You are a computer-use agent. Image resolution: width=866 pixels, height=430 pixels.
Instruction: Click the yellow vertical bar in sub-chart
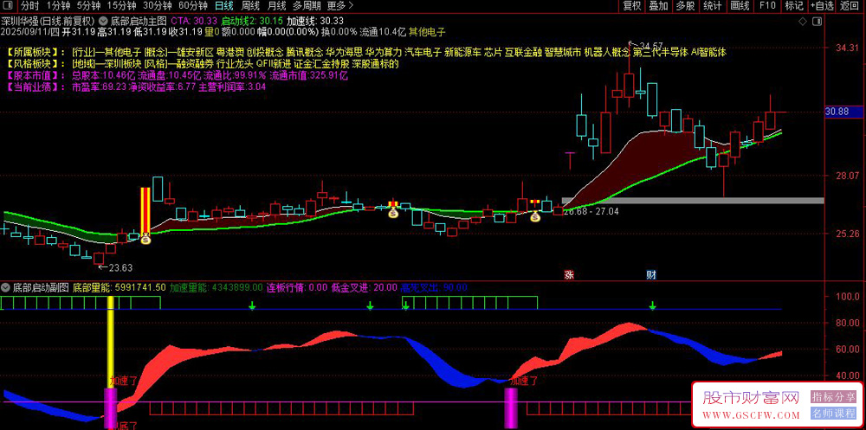[x=111, y=342]
